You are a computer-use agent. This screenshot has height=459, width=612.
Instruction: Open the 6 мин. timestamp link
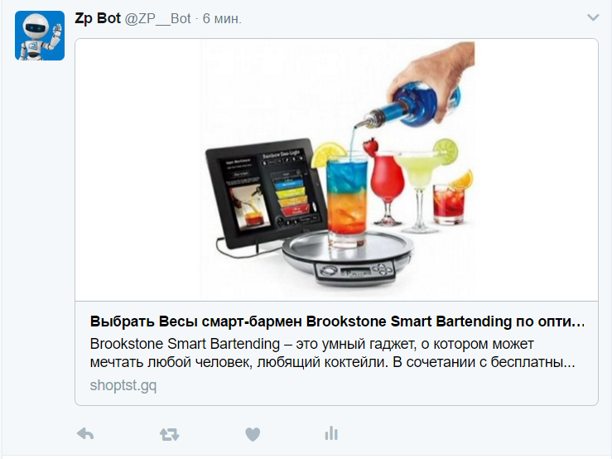coord(222,19)
